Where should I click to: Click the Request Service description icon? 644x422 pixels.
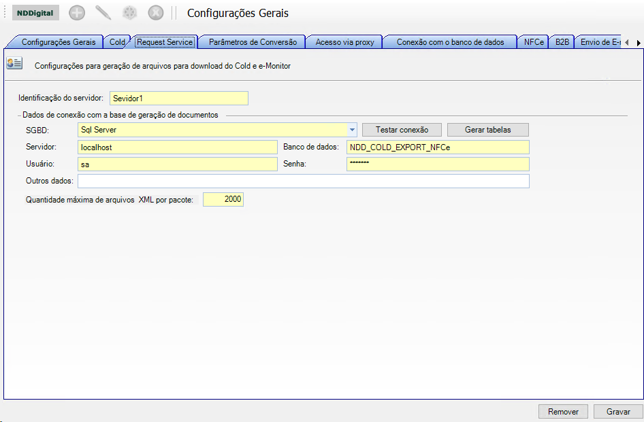[14, 63]
